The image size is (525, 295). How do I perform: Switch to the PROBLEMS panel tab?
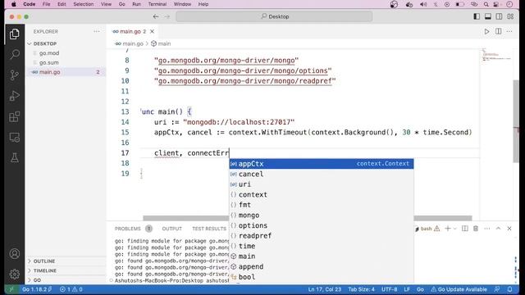(128, 229)
